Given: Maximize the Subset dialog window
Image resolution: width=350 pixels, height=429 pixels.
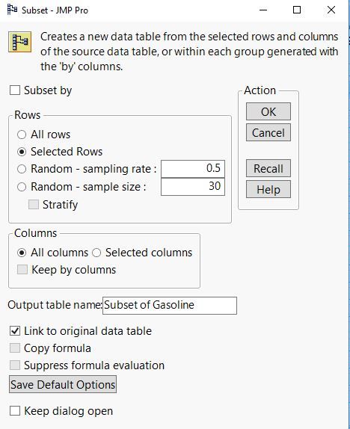Looking at the screenshot, I should coord(297,10).
